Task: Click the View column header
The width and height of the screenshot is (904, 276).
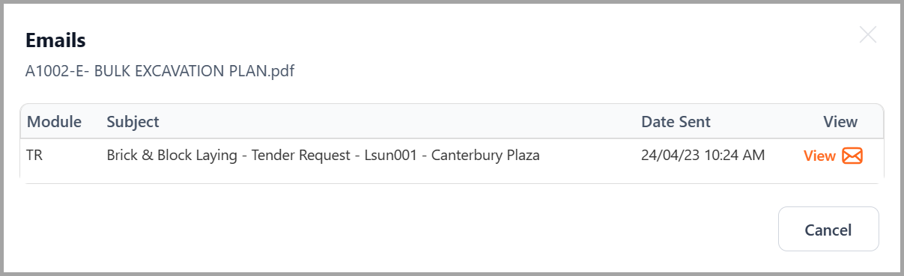Action: [x=840, y=121]
